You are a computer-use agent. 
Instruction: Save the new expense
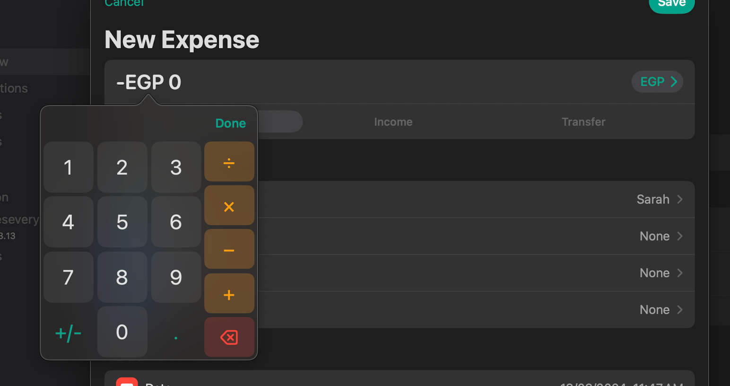coord(671,4)
